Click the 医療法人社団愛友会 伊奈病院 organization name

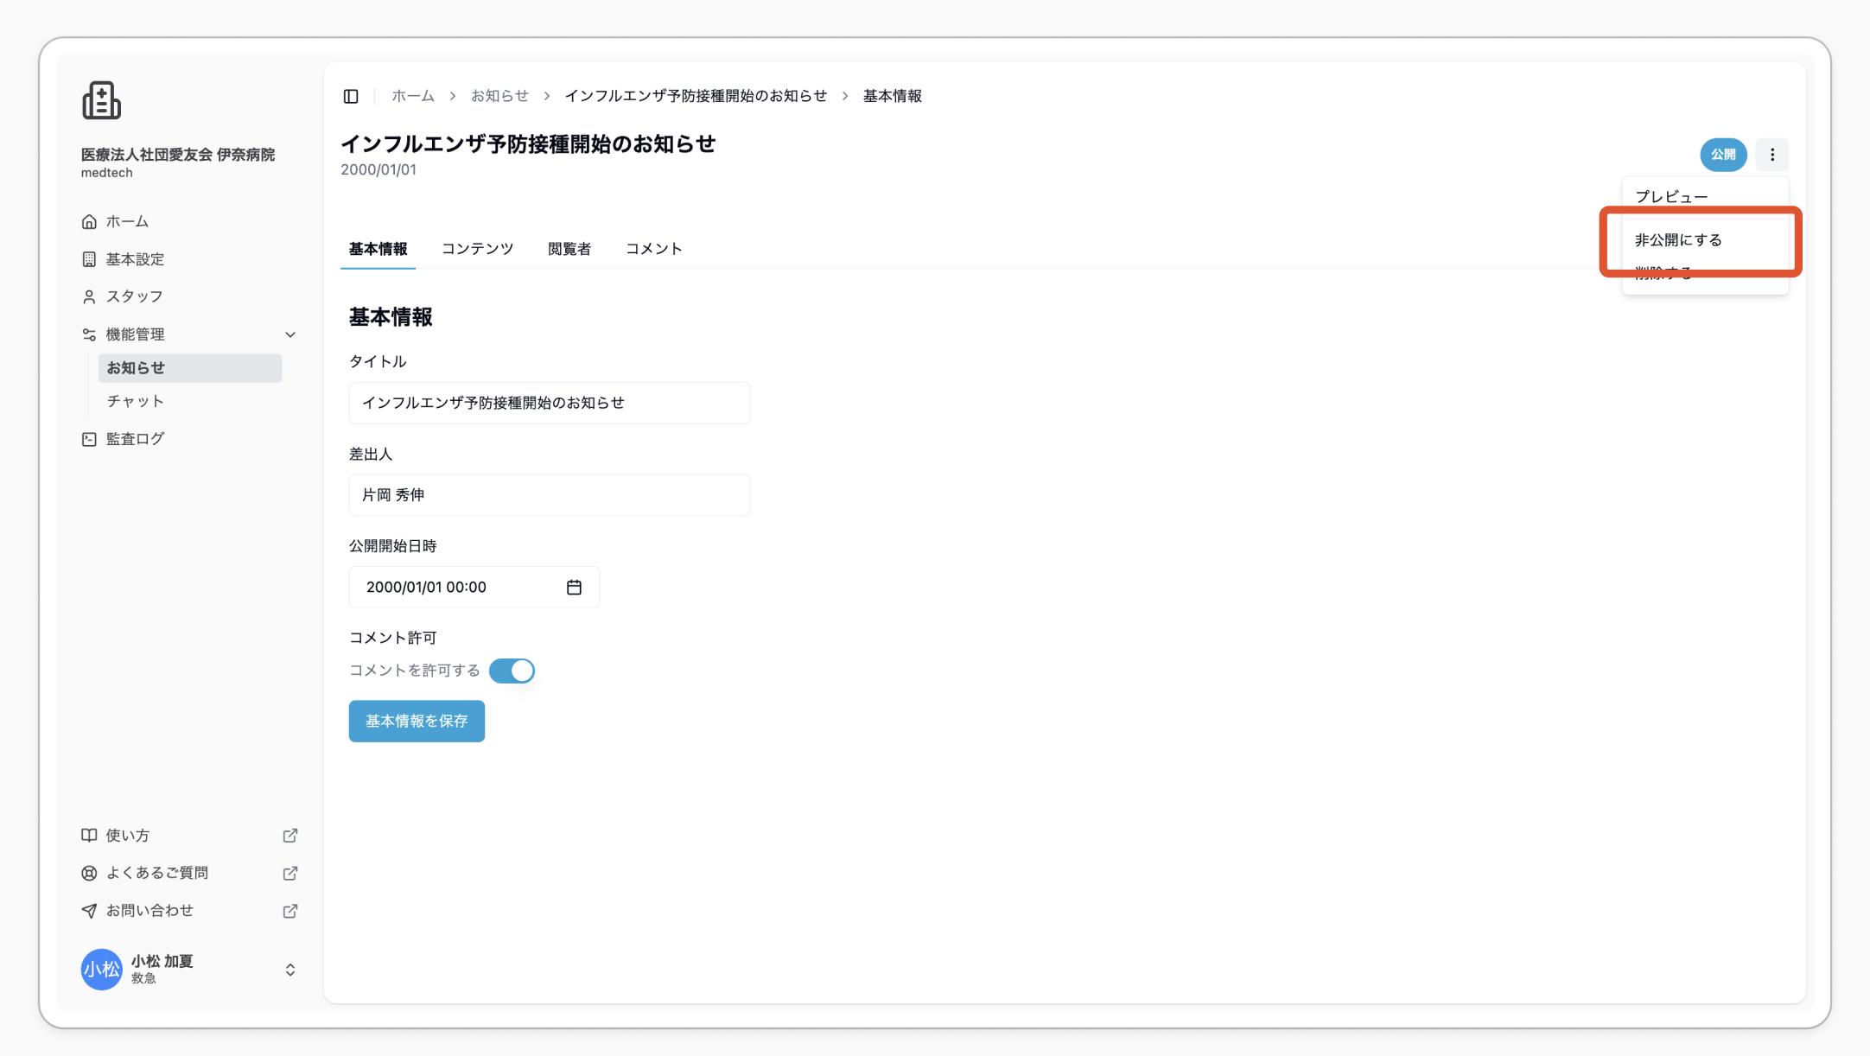(178, 155)
